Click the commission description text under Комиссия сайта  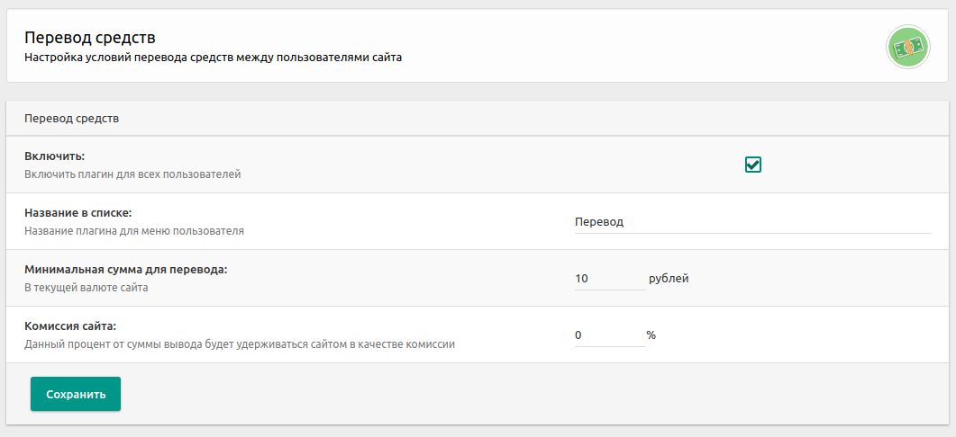(239, 344)
